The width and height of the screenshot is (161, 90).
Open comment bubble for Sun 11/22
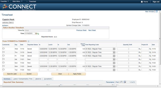4,63
